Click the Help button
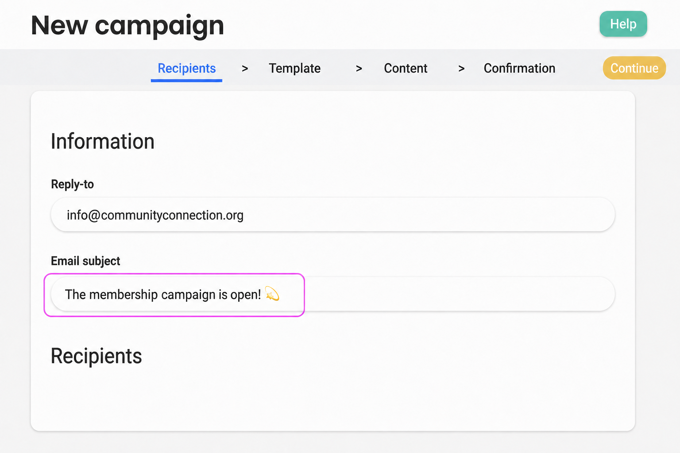The width and height of the screenshot is (680, 453). click(623, 24)
